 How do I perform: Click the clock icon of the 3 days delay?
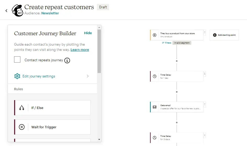click(155, 138)
